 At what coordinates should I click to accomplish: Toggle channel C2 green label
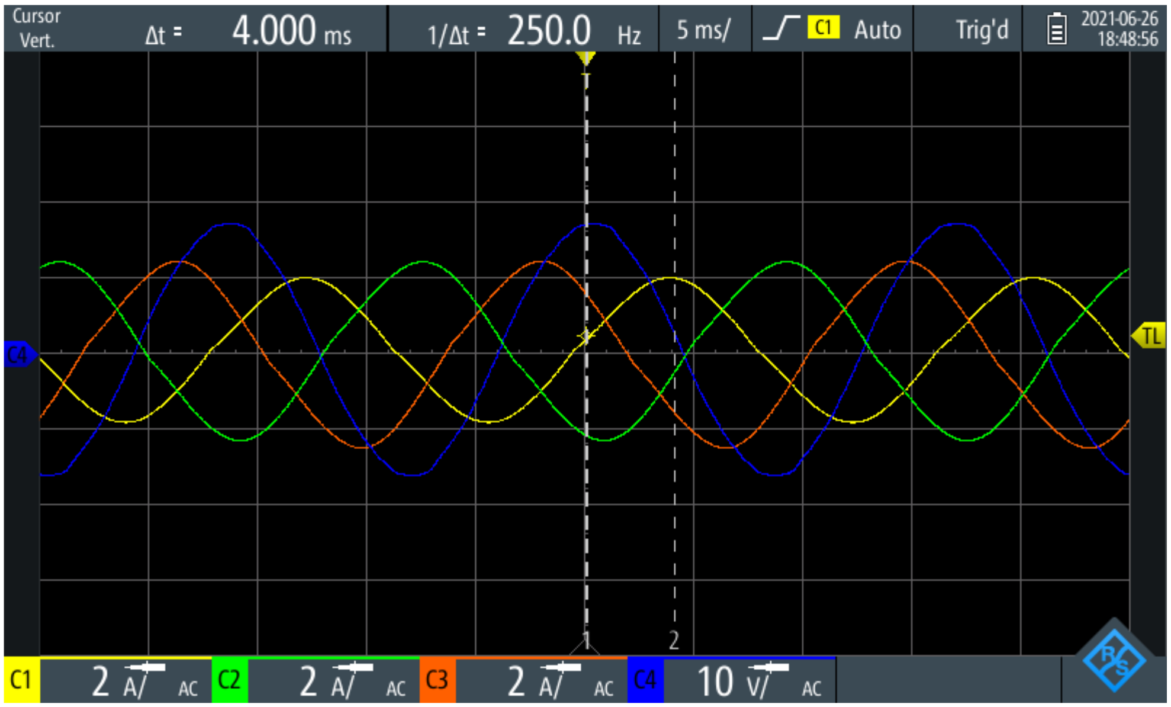tap(229, 680)
